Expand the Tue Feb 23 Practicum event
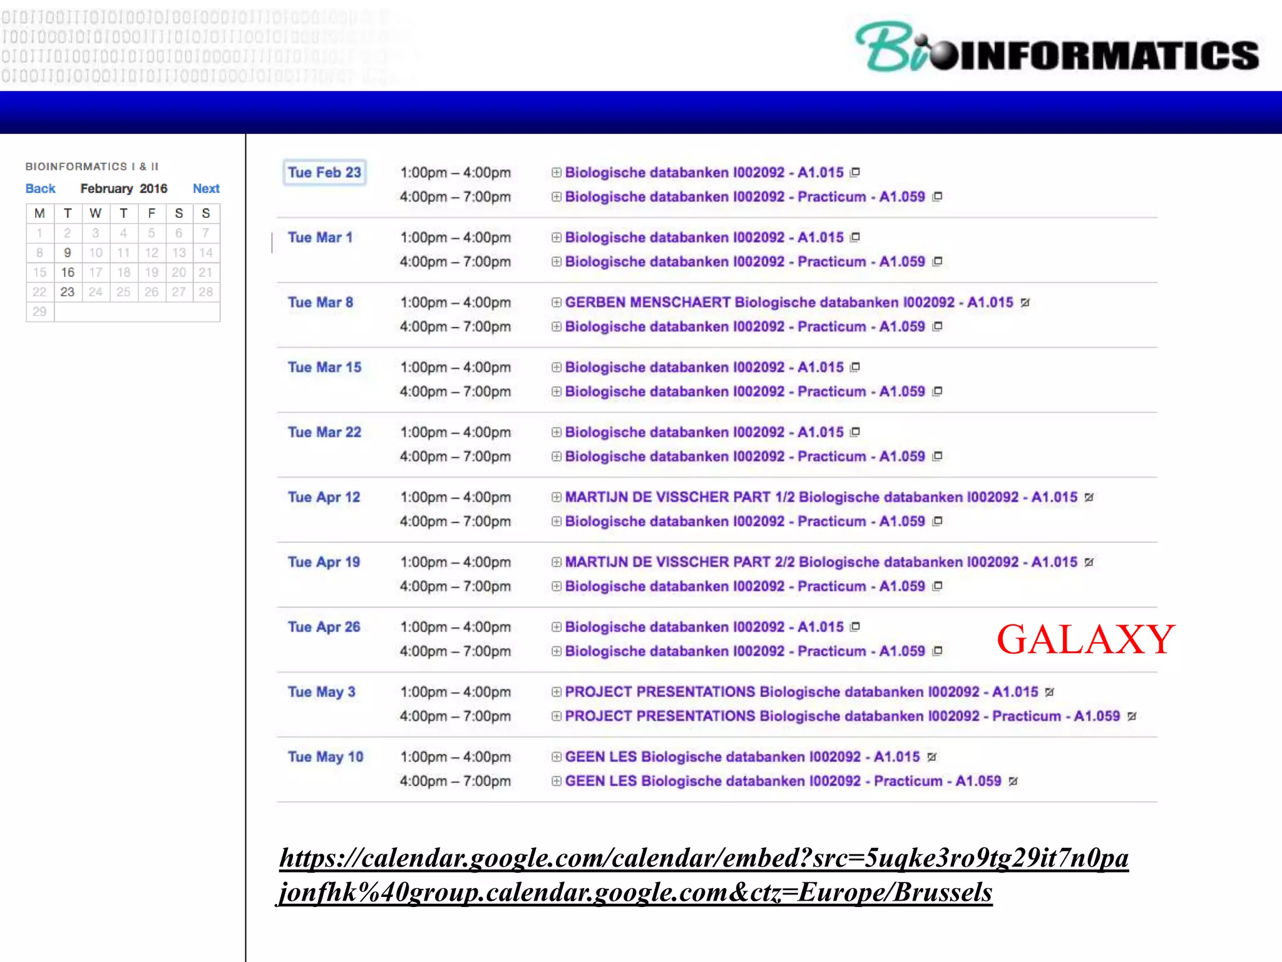 click(556, 197)
